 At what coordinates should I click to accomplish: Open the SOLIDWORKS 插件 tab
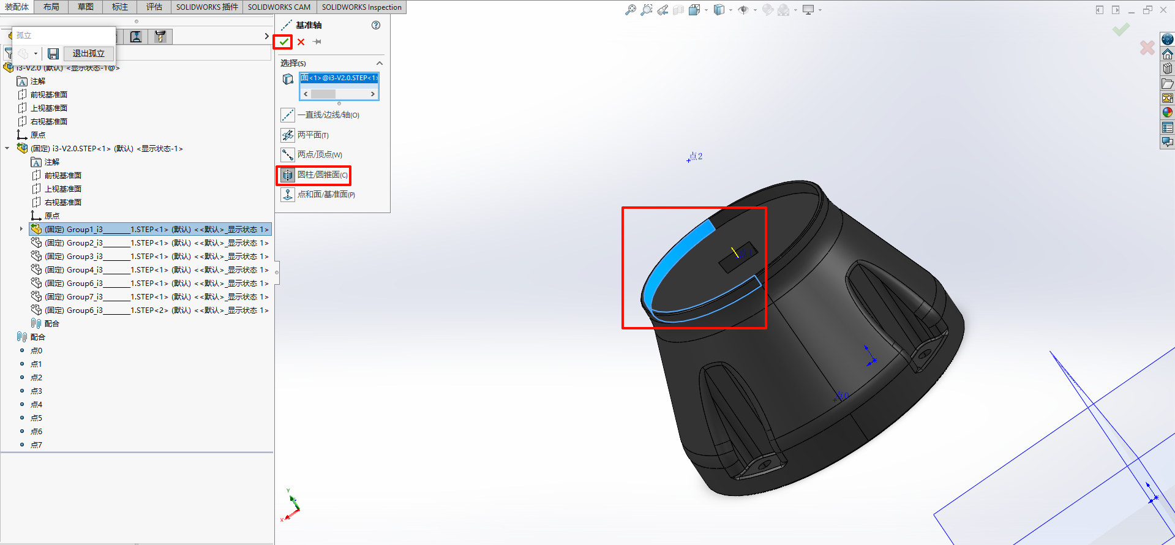[x=207, y=7]
